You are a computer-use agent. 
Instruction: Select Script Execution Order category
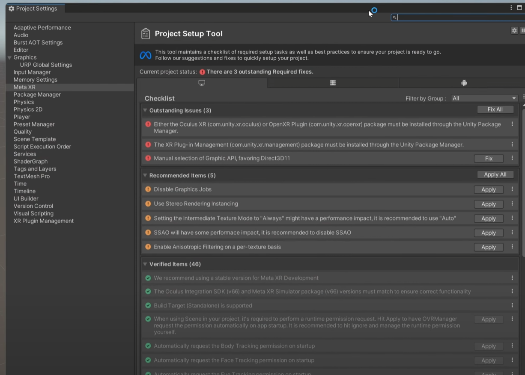click(x=42, y=147)
